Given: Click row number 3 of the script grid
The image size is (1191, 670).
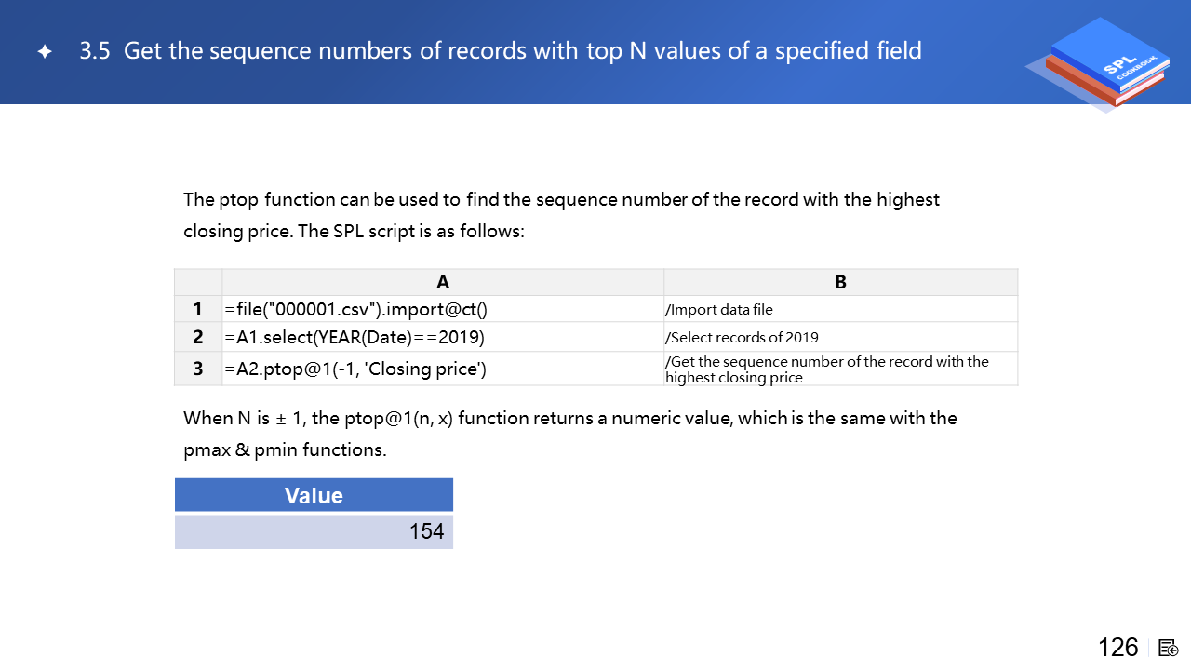Looking at the screenshot, I should click(x=198, y=368).
